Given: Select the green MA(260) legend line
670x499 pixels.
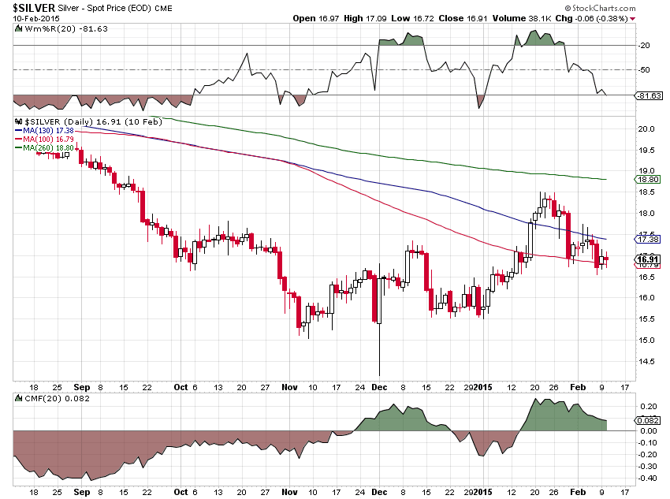Looking at the screenshot, I should point(18,148).
